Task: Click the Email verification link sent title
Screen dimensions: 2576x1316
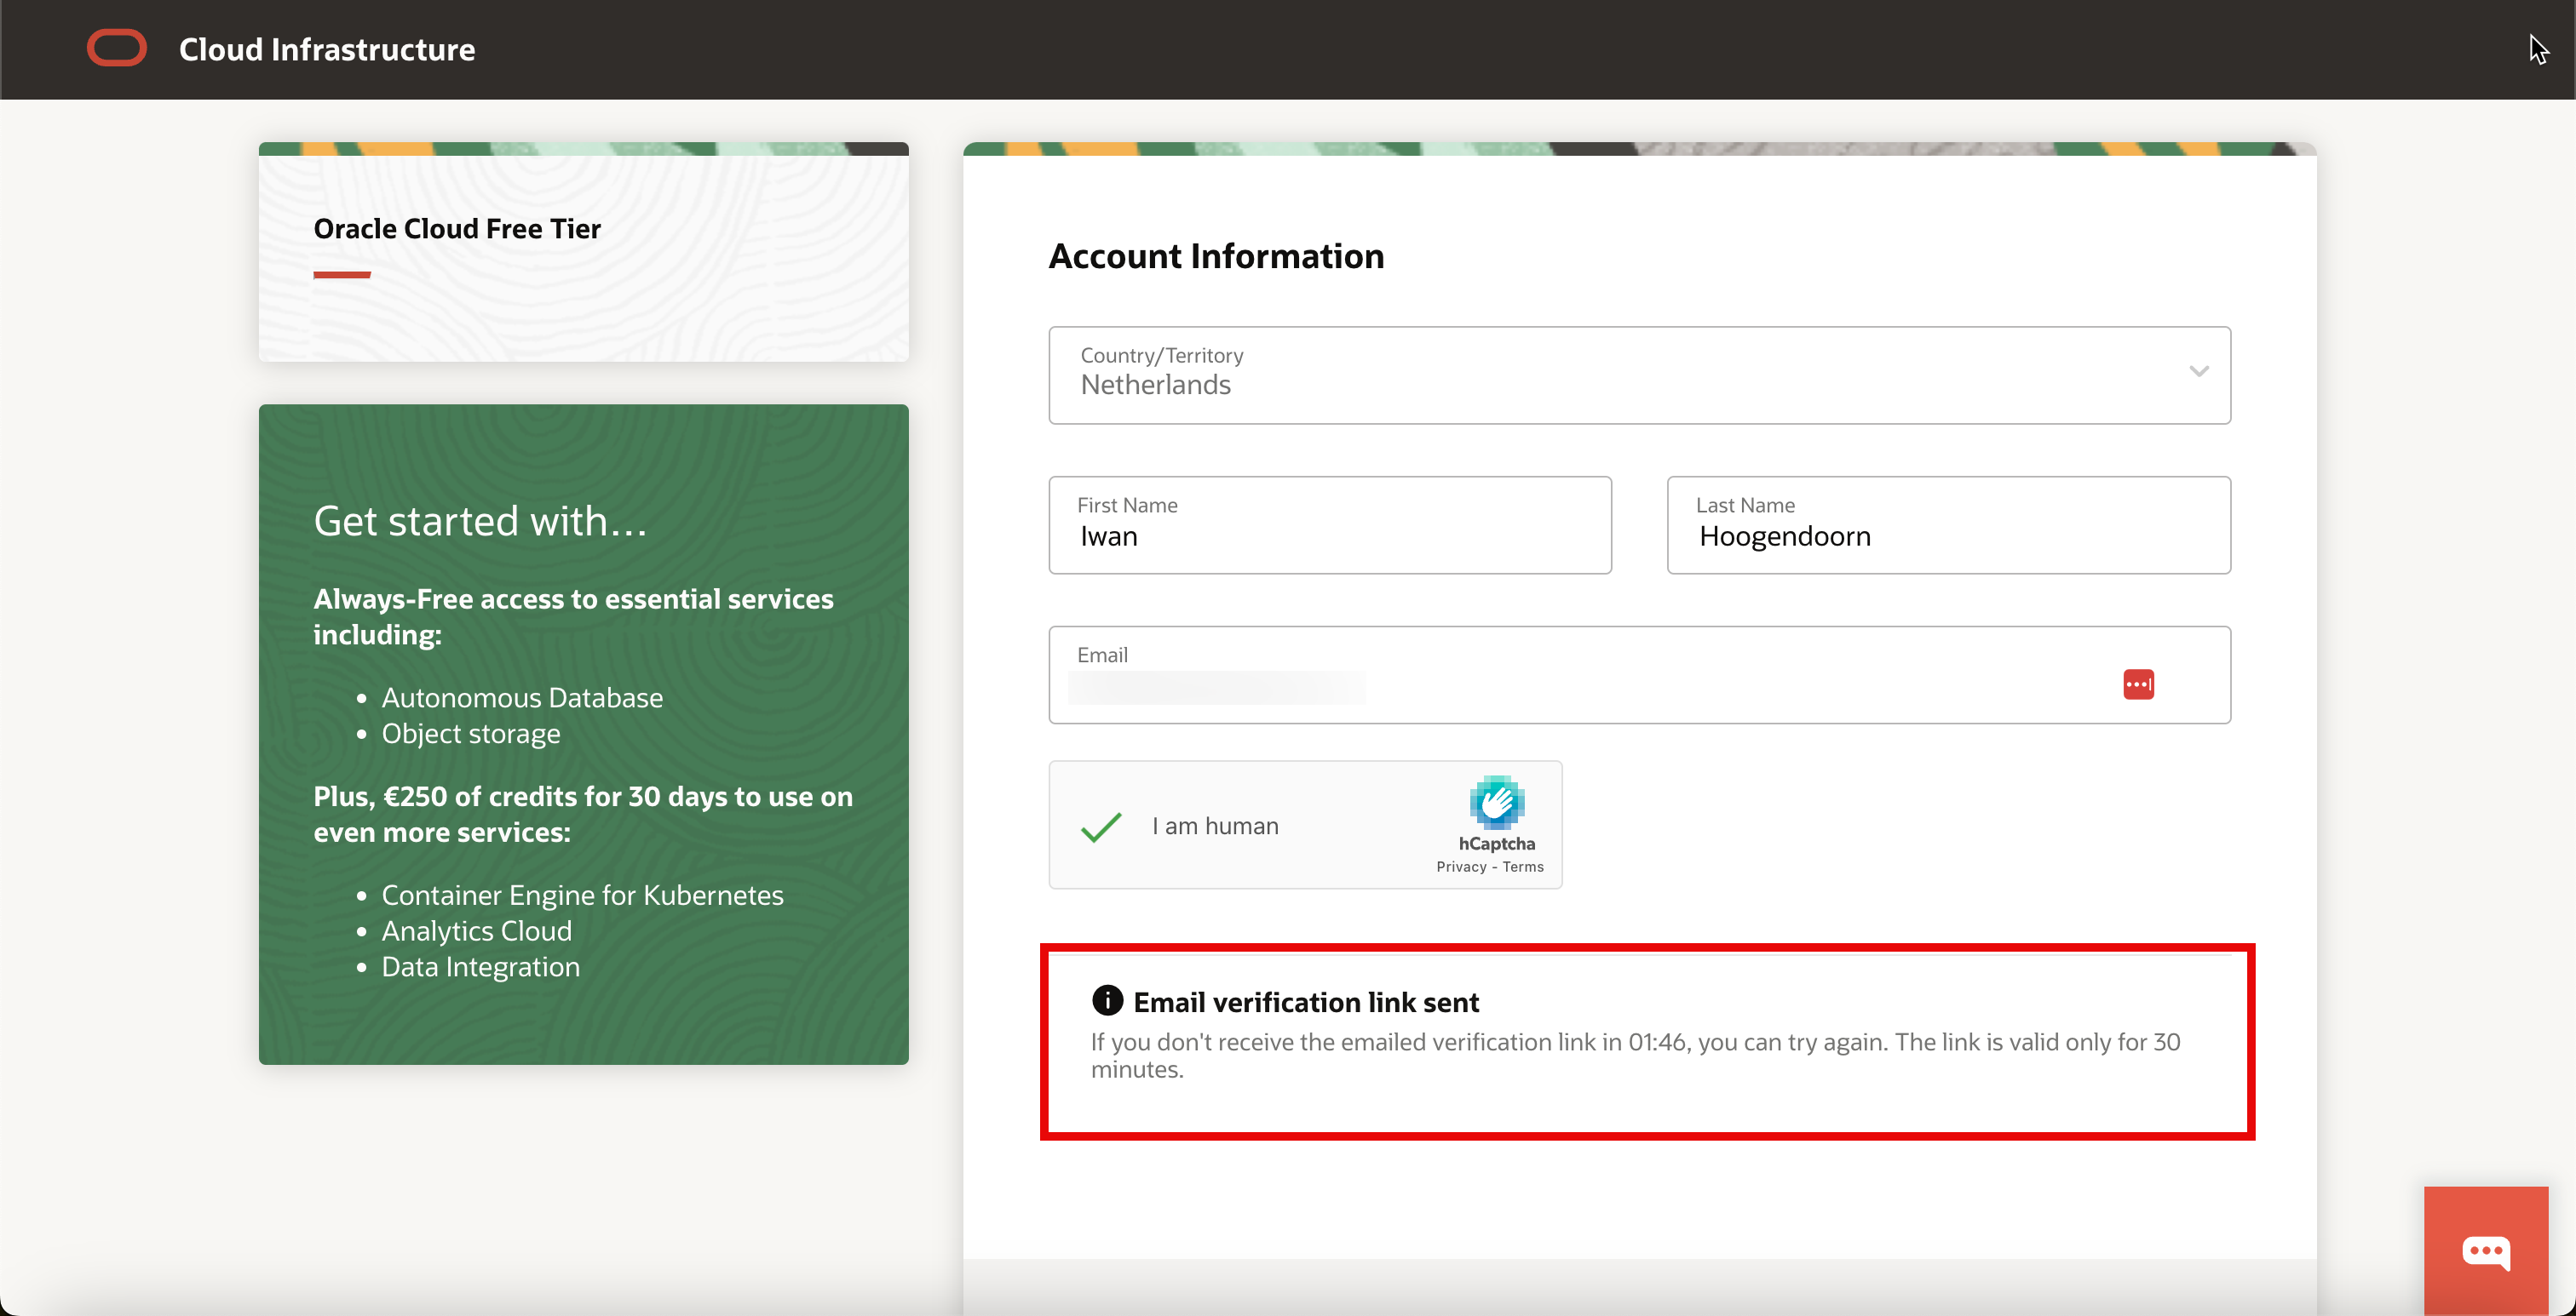Action: pyautogui.click(x=1305, y=1002)
